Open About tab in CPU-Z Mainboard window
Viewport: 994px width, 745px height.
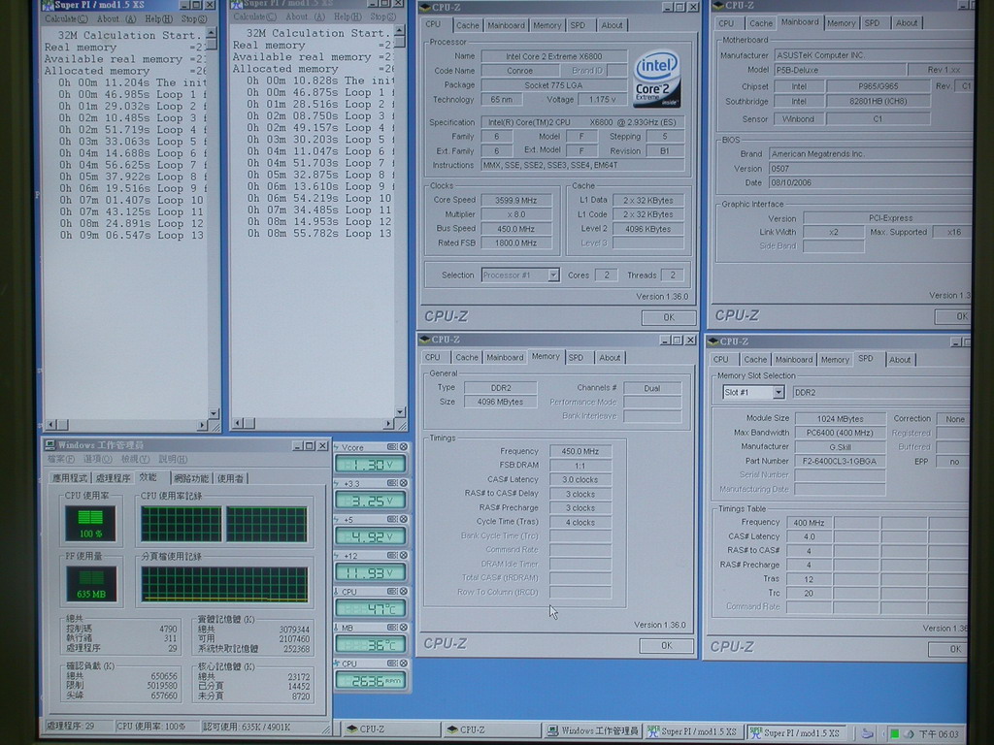click(906, 23)
